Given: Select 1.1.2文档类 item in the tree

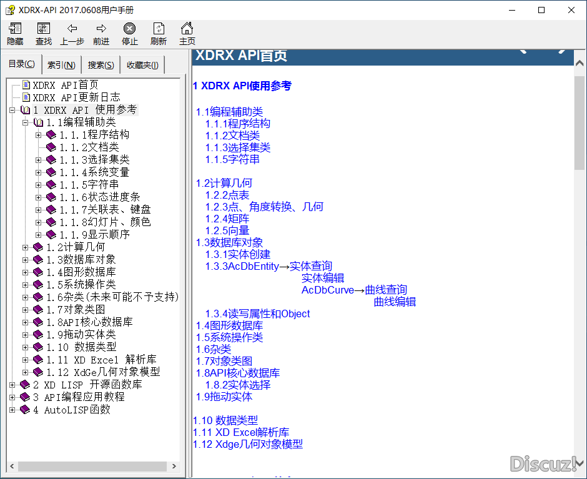Looking at the screenshot, I should click(89, 147).
